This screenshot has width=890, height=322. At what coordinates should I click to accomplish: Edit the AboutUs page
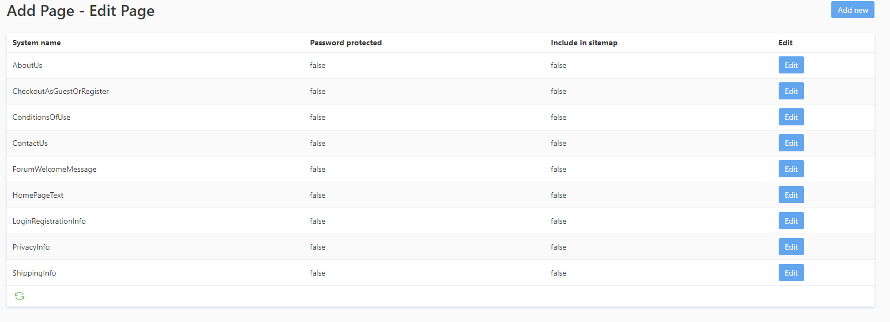(791, 65)
